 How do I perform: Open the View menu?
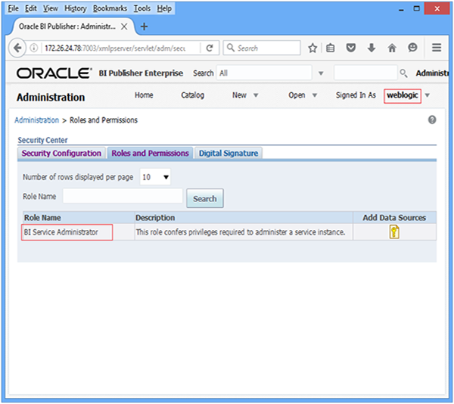click(x=51, y=8)
